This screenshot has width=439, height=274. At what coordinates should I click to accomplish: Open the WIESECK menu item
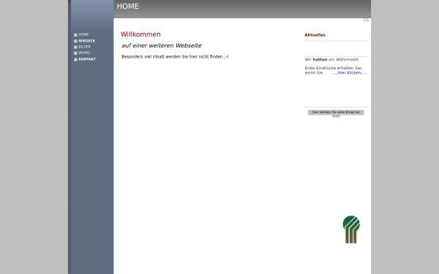tap(87, 41)
